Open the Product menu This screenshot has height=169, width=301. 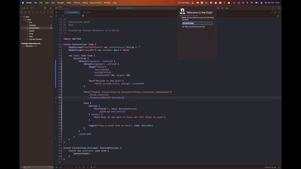[77, 3]
